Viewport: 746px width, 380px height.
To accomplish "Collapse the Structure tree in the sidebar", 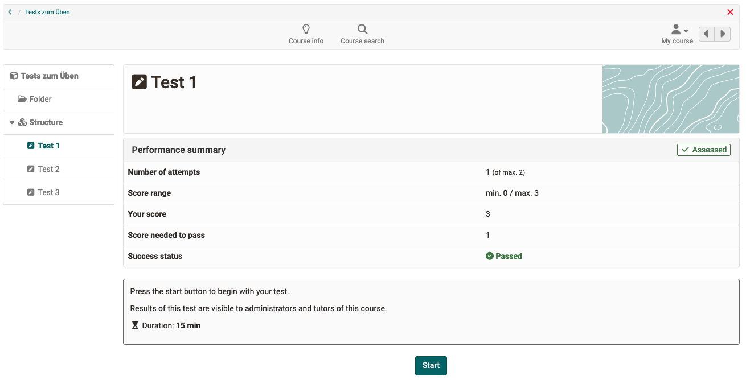I will coord(11,122).
